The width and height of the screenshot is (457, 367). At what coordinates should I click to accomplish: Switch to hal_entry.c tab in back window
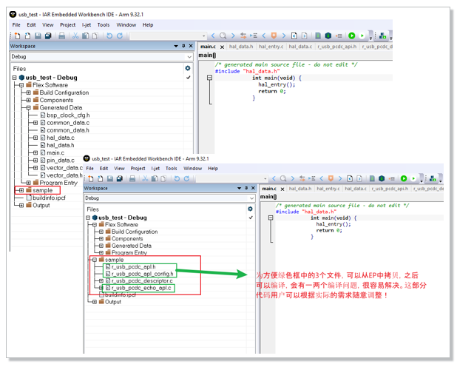[271, 47]
